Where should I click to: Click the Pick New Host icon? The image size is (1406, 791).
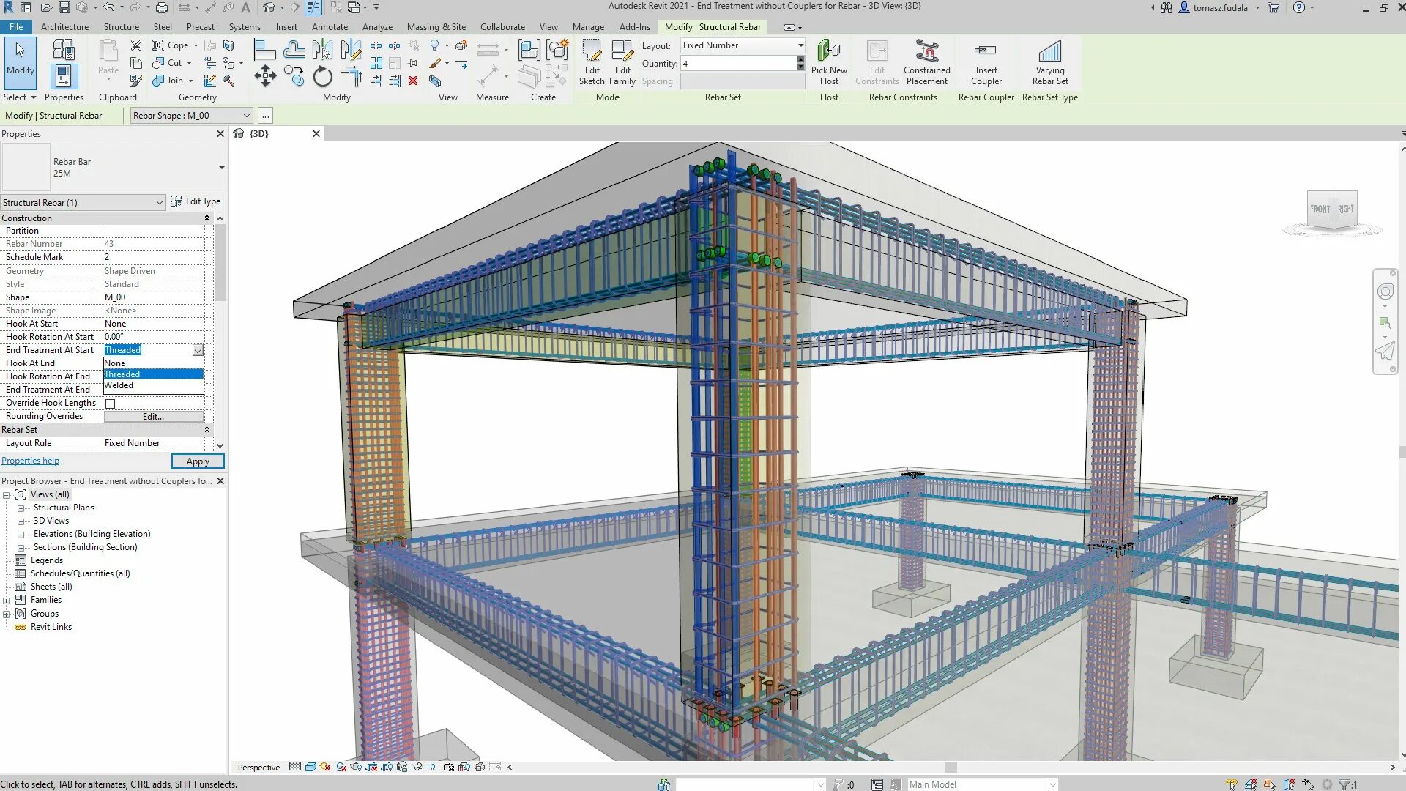(x=828, y=51)
